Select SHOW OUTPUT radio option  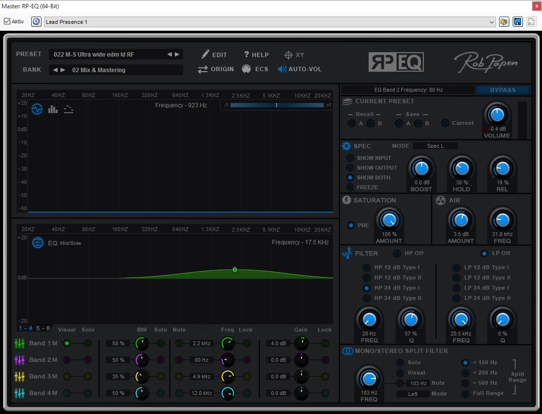pyautogui.click(x=350, y=168)
